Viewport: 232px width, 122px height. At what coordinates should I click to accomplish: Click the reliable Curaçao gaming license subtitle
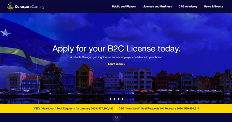pos(116,57)
